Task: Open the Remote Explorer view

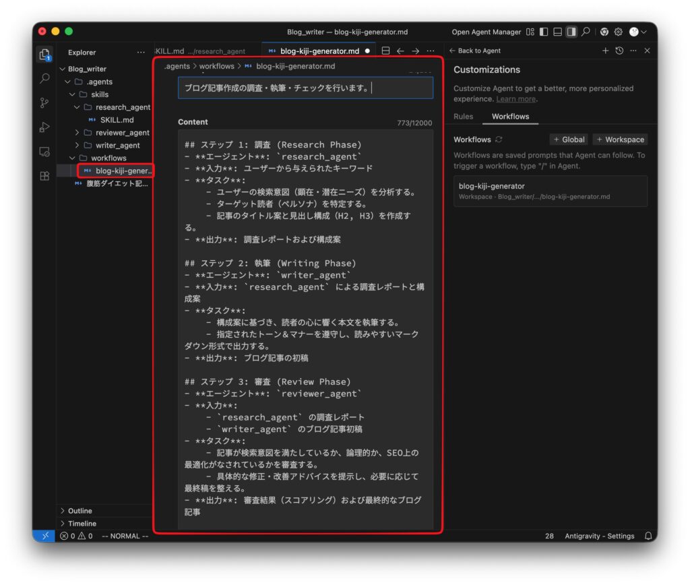Action: (x=44, y=152)
